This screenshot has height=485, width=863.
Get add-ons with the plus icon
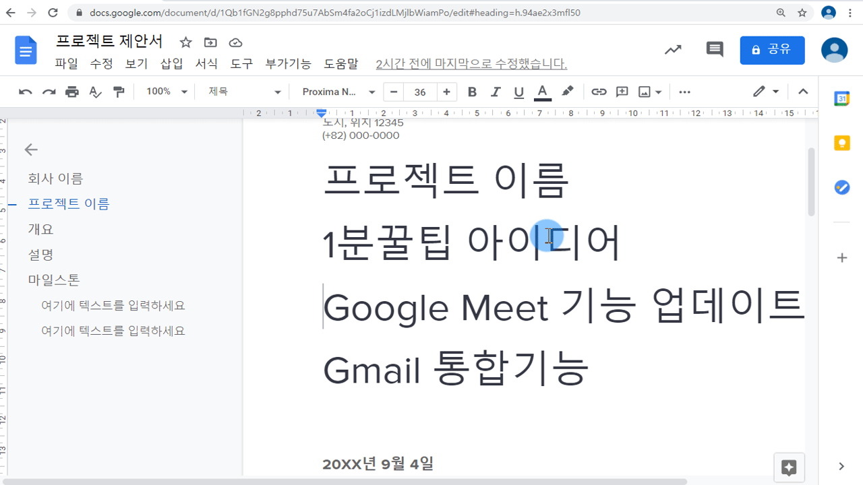(842, 257)
